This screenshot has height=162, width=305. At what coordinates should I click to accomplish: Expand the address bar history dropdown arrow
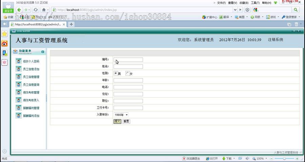235,10
